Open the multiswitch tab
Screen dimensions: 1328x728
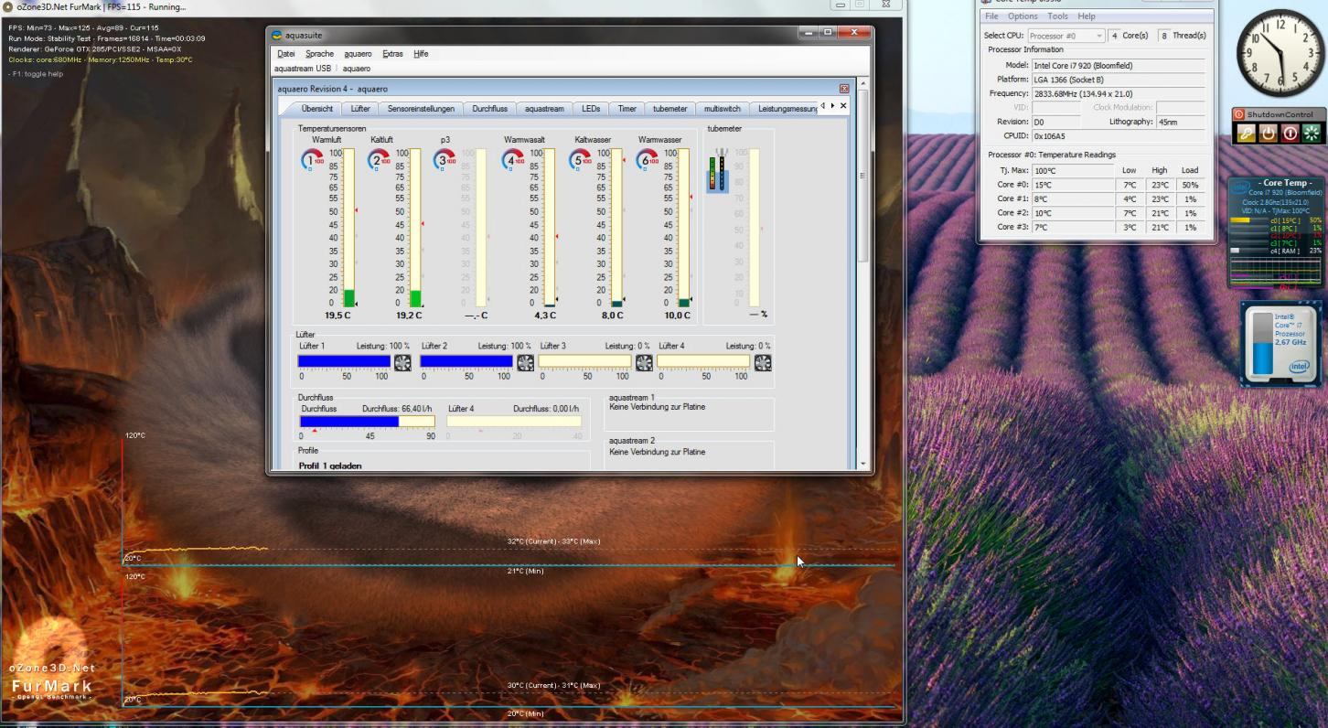pos(723,108)
